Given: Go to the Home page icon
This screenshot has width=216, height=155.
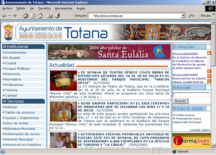Looking at the screenshot, I should coord(40,16).
